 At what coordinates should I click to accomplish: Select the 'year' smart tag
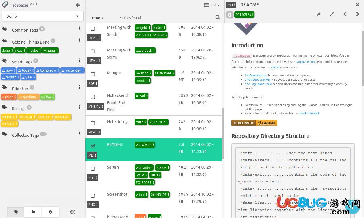[x=28, y=77]
